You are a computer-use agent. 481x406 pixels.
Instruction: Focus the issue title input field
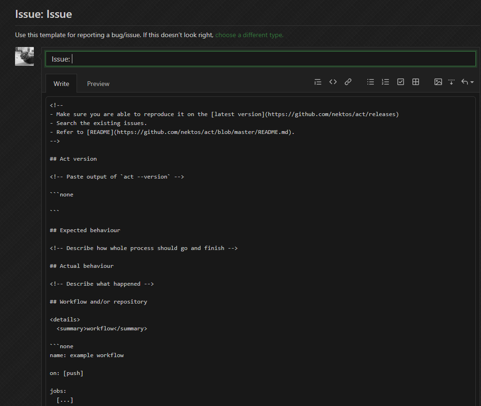(261, 59)
